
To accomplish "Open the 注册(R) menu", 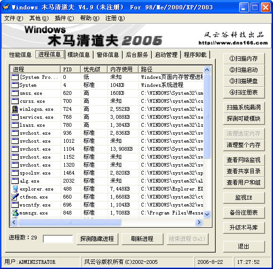I will (x=115, y=18).
